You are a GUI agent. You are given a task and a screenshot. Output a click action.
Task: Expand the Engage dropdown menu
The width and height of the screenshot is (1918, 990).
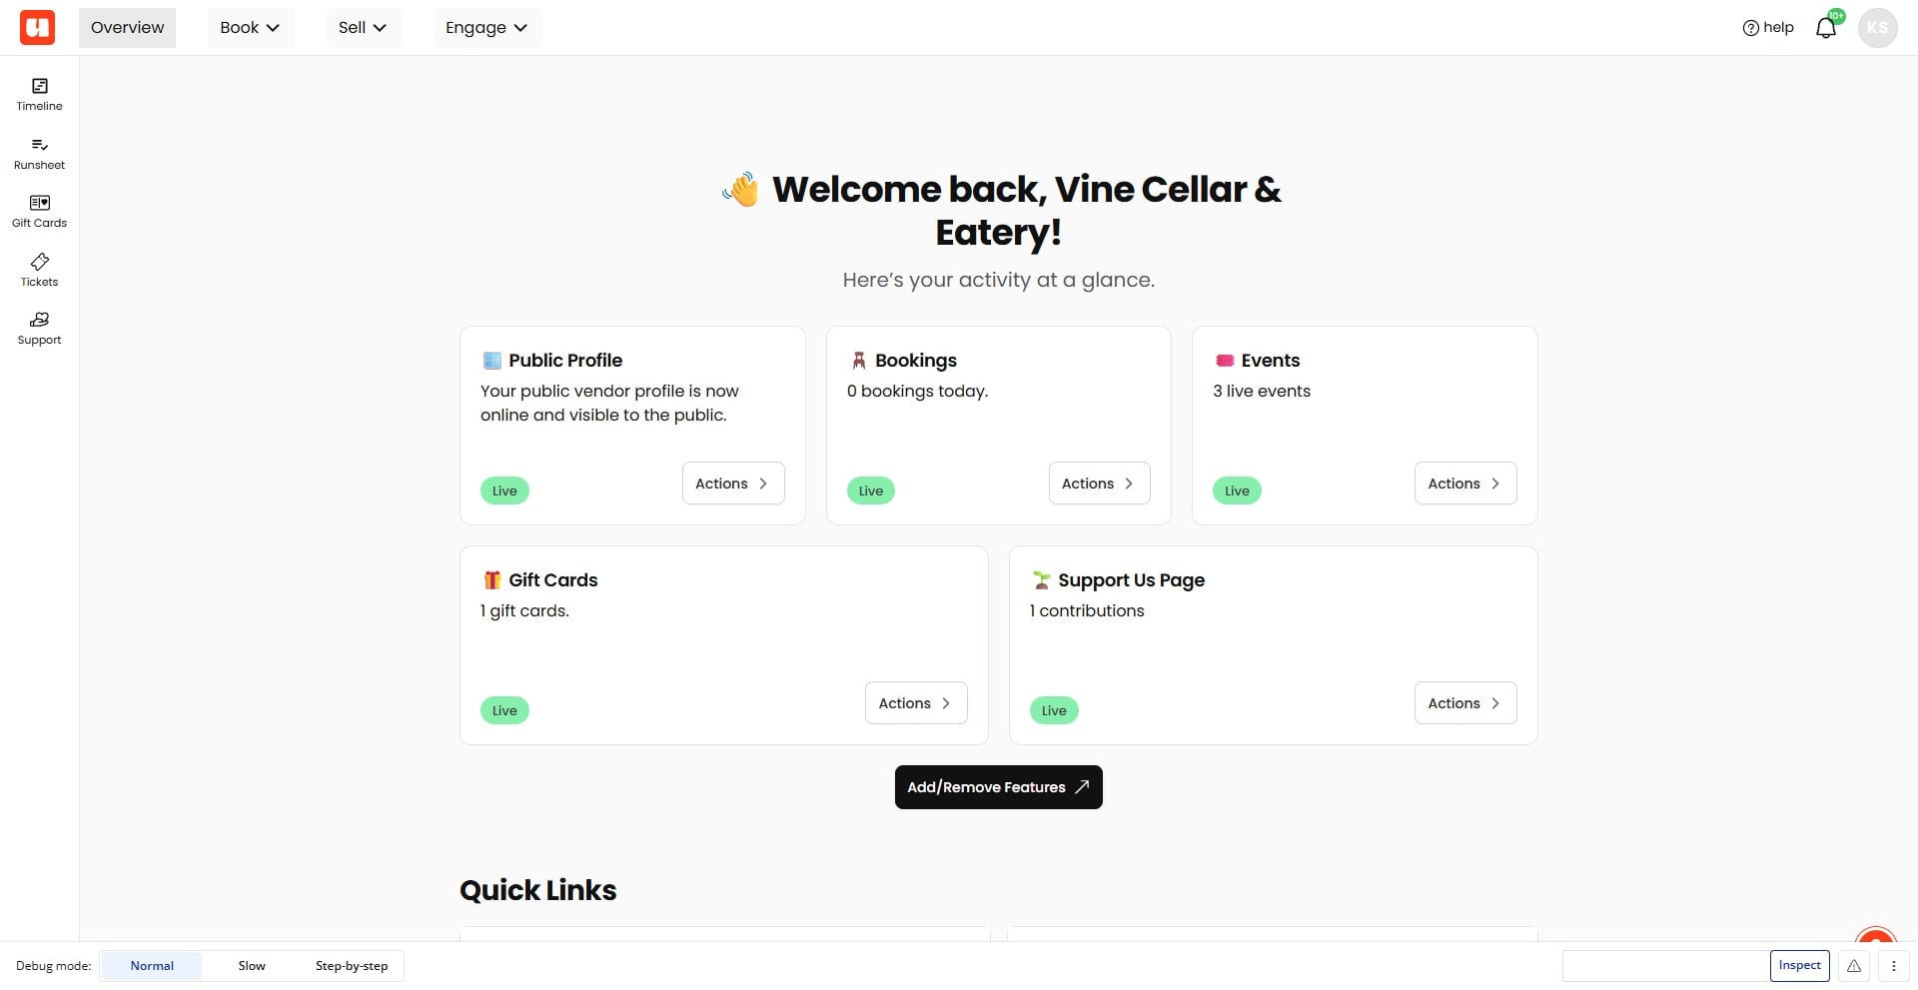coord(486,28)
